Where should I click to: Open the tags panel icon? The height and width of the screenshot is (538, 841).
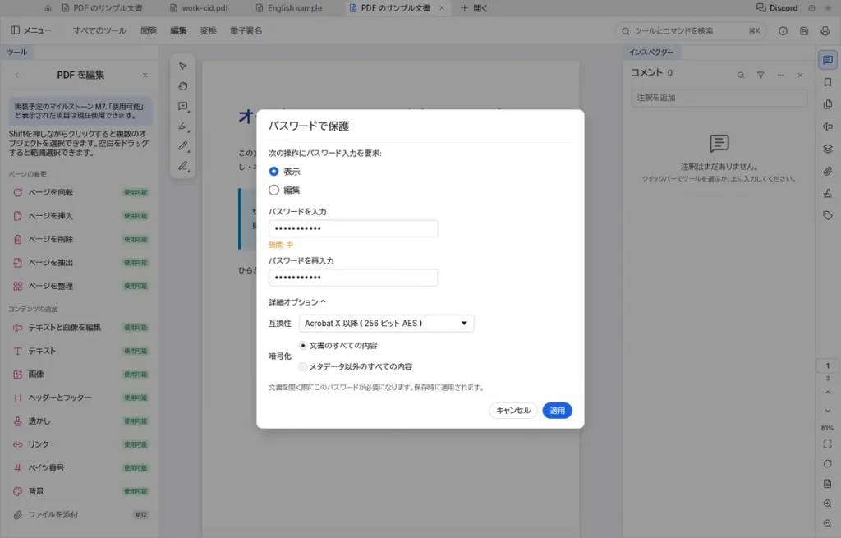[x=828, y=216]
